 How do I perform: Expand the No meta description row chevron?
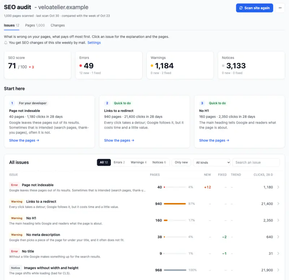point(278,237)
